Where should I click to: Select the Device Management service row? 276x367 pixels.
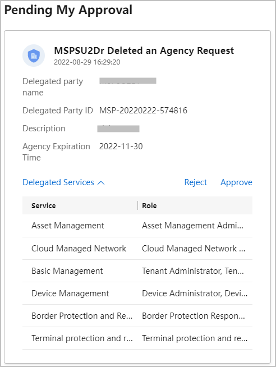pos(137,293)
